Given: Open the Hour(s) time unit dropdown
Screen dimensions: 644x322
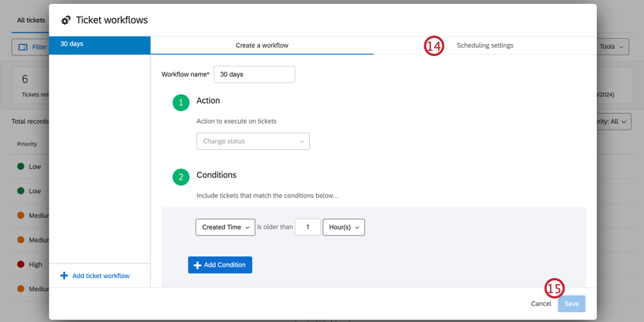Looking at the screenshot, I should tap(343, 227).
